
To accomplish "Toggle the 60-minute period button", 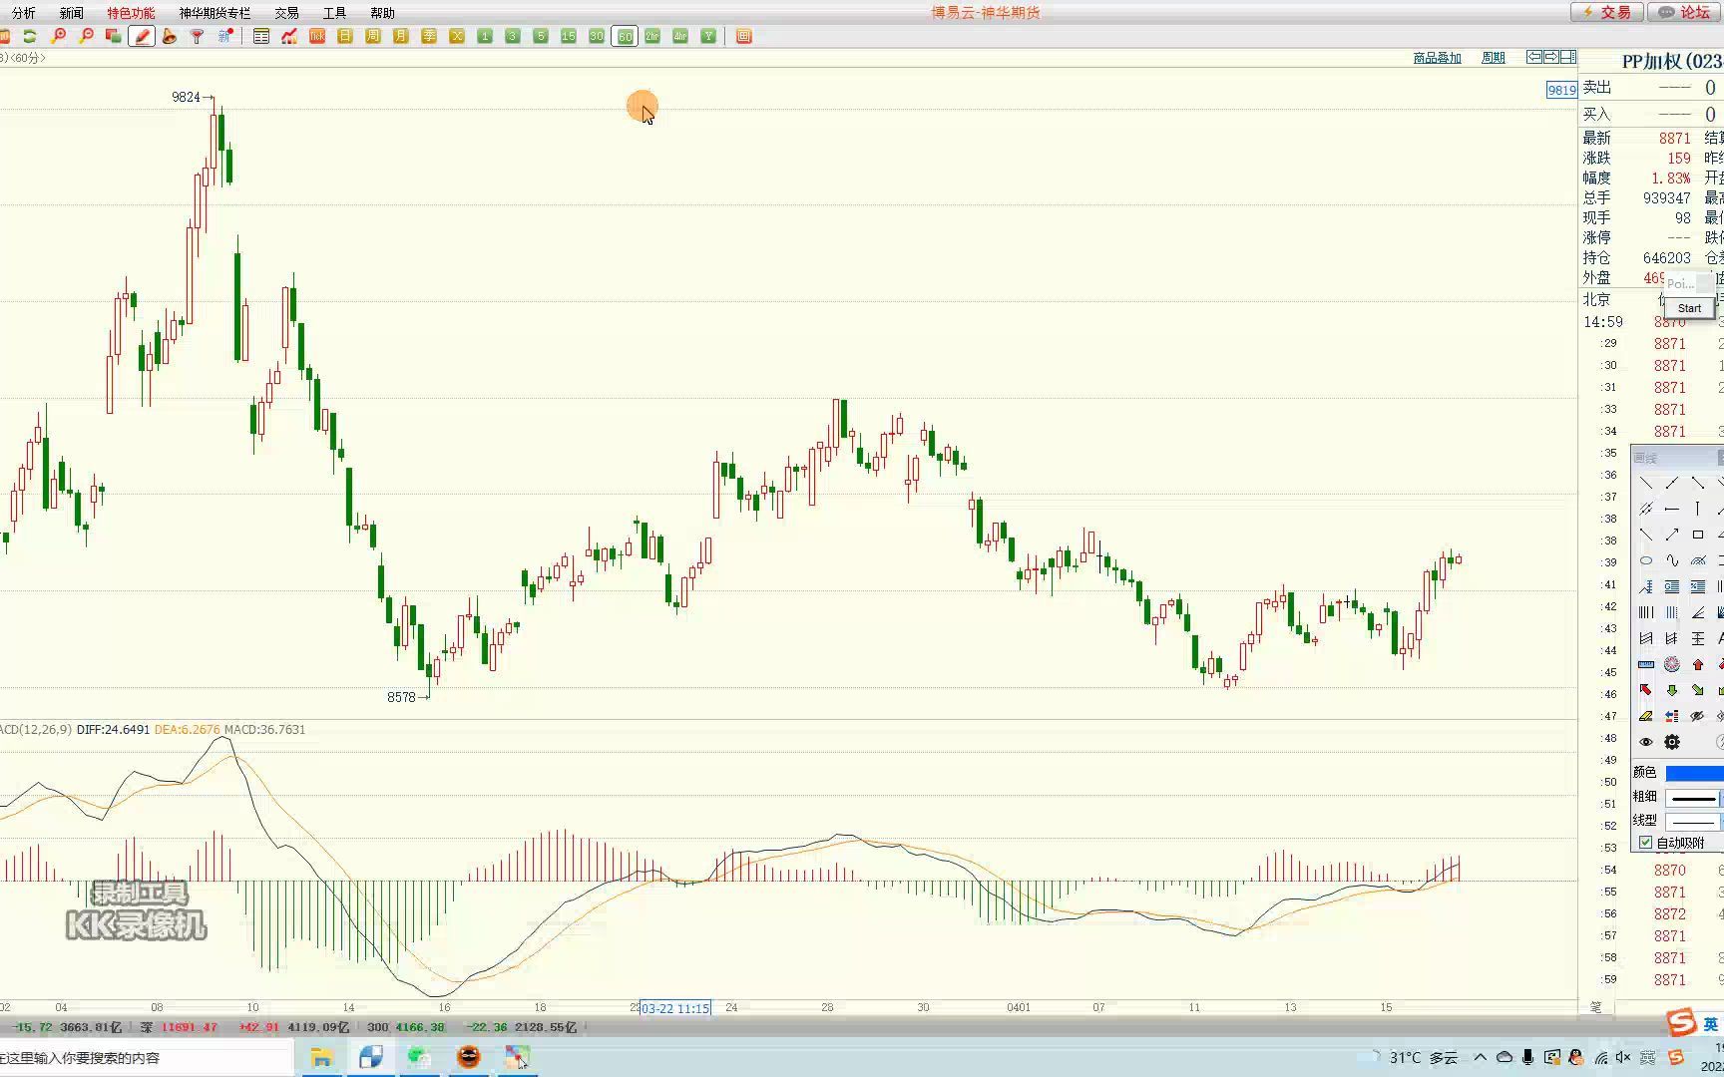I will pyautogui.click(x=625, y=37).
